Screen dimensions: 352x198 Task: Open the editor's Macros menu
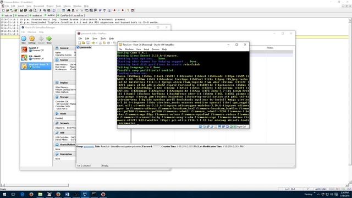67,6
